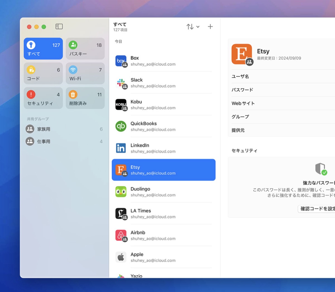335x292 pixels.
Task: Click the Etsy icon in detail header
Action: click(x=241, y=54)
